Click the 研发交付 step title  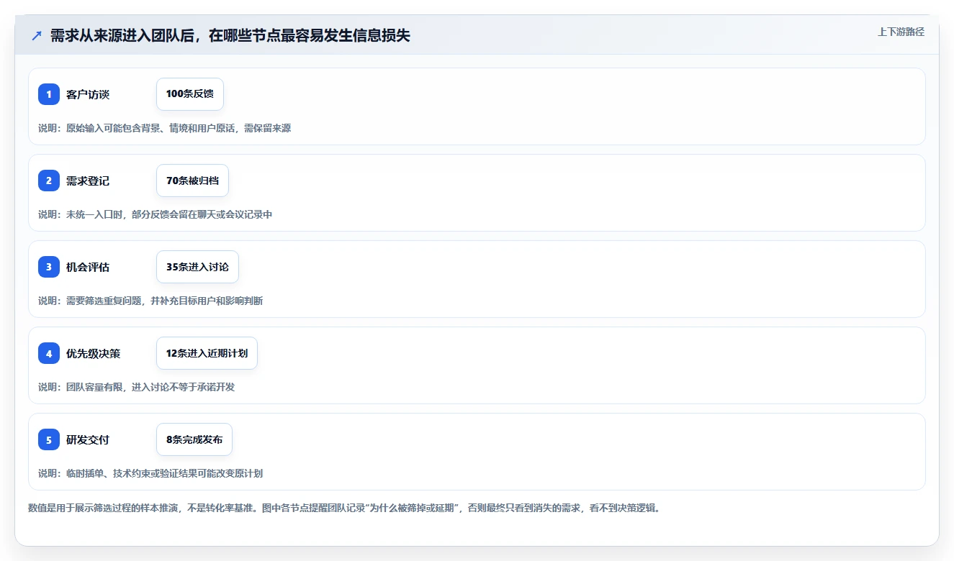[x=88, y=439]
